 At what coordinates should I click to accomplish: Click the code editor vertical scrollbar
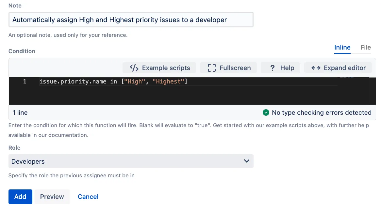[372, 91]
